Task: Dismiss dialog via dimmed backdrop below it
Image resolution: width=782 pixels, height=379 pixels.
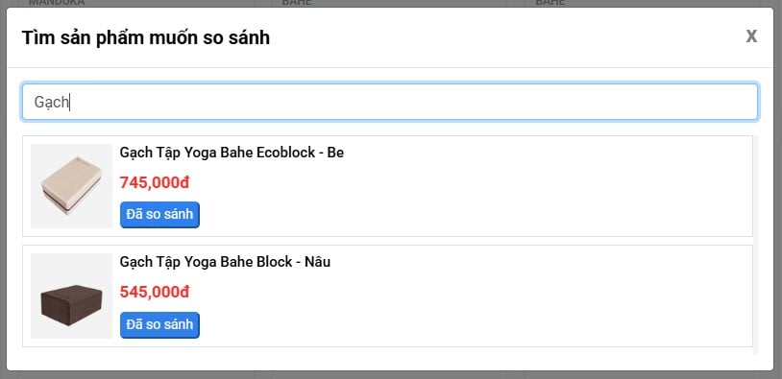Action: 391,375
